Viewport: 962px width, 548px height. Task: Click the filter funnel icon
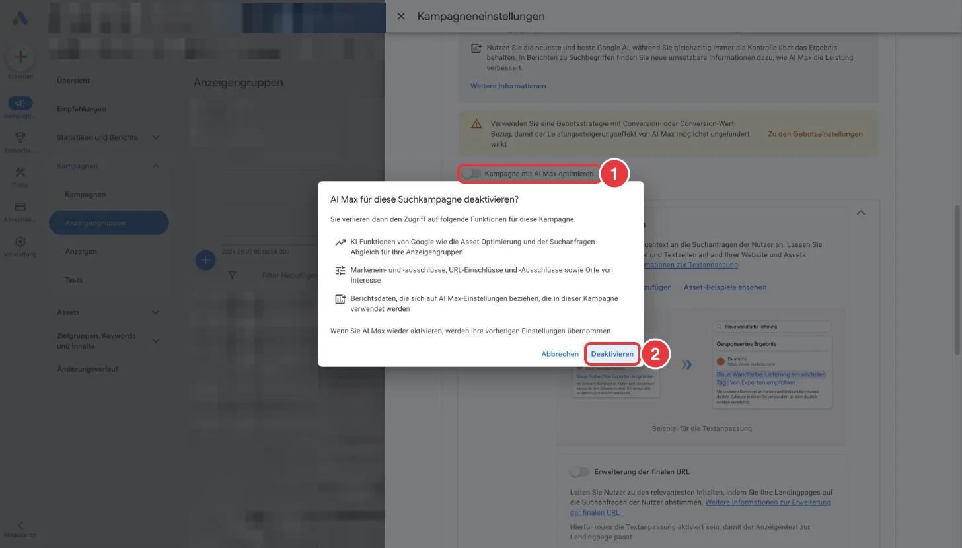pos(232,275)
